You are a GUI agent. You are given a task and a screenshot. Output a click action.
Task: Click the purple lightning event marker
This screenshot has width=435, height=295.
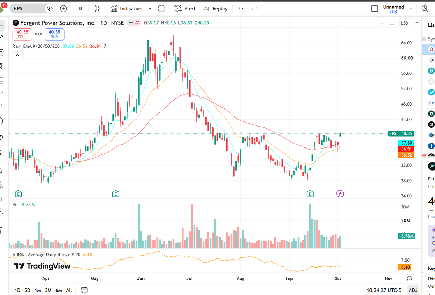[340, 194]
